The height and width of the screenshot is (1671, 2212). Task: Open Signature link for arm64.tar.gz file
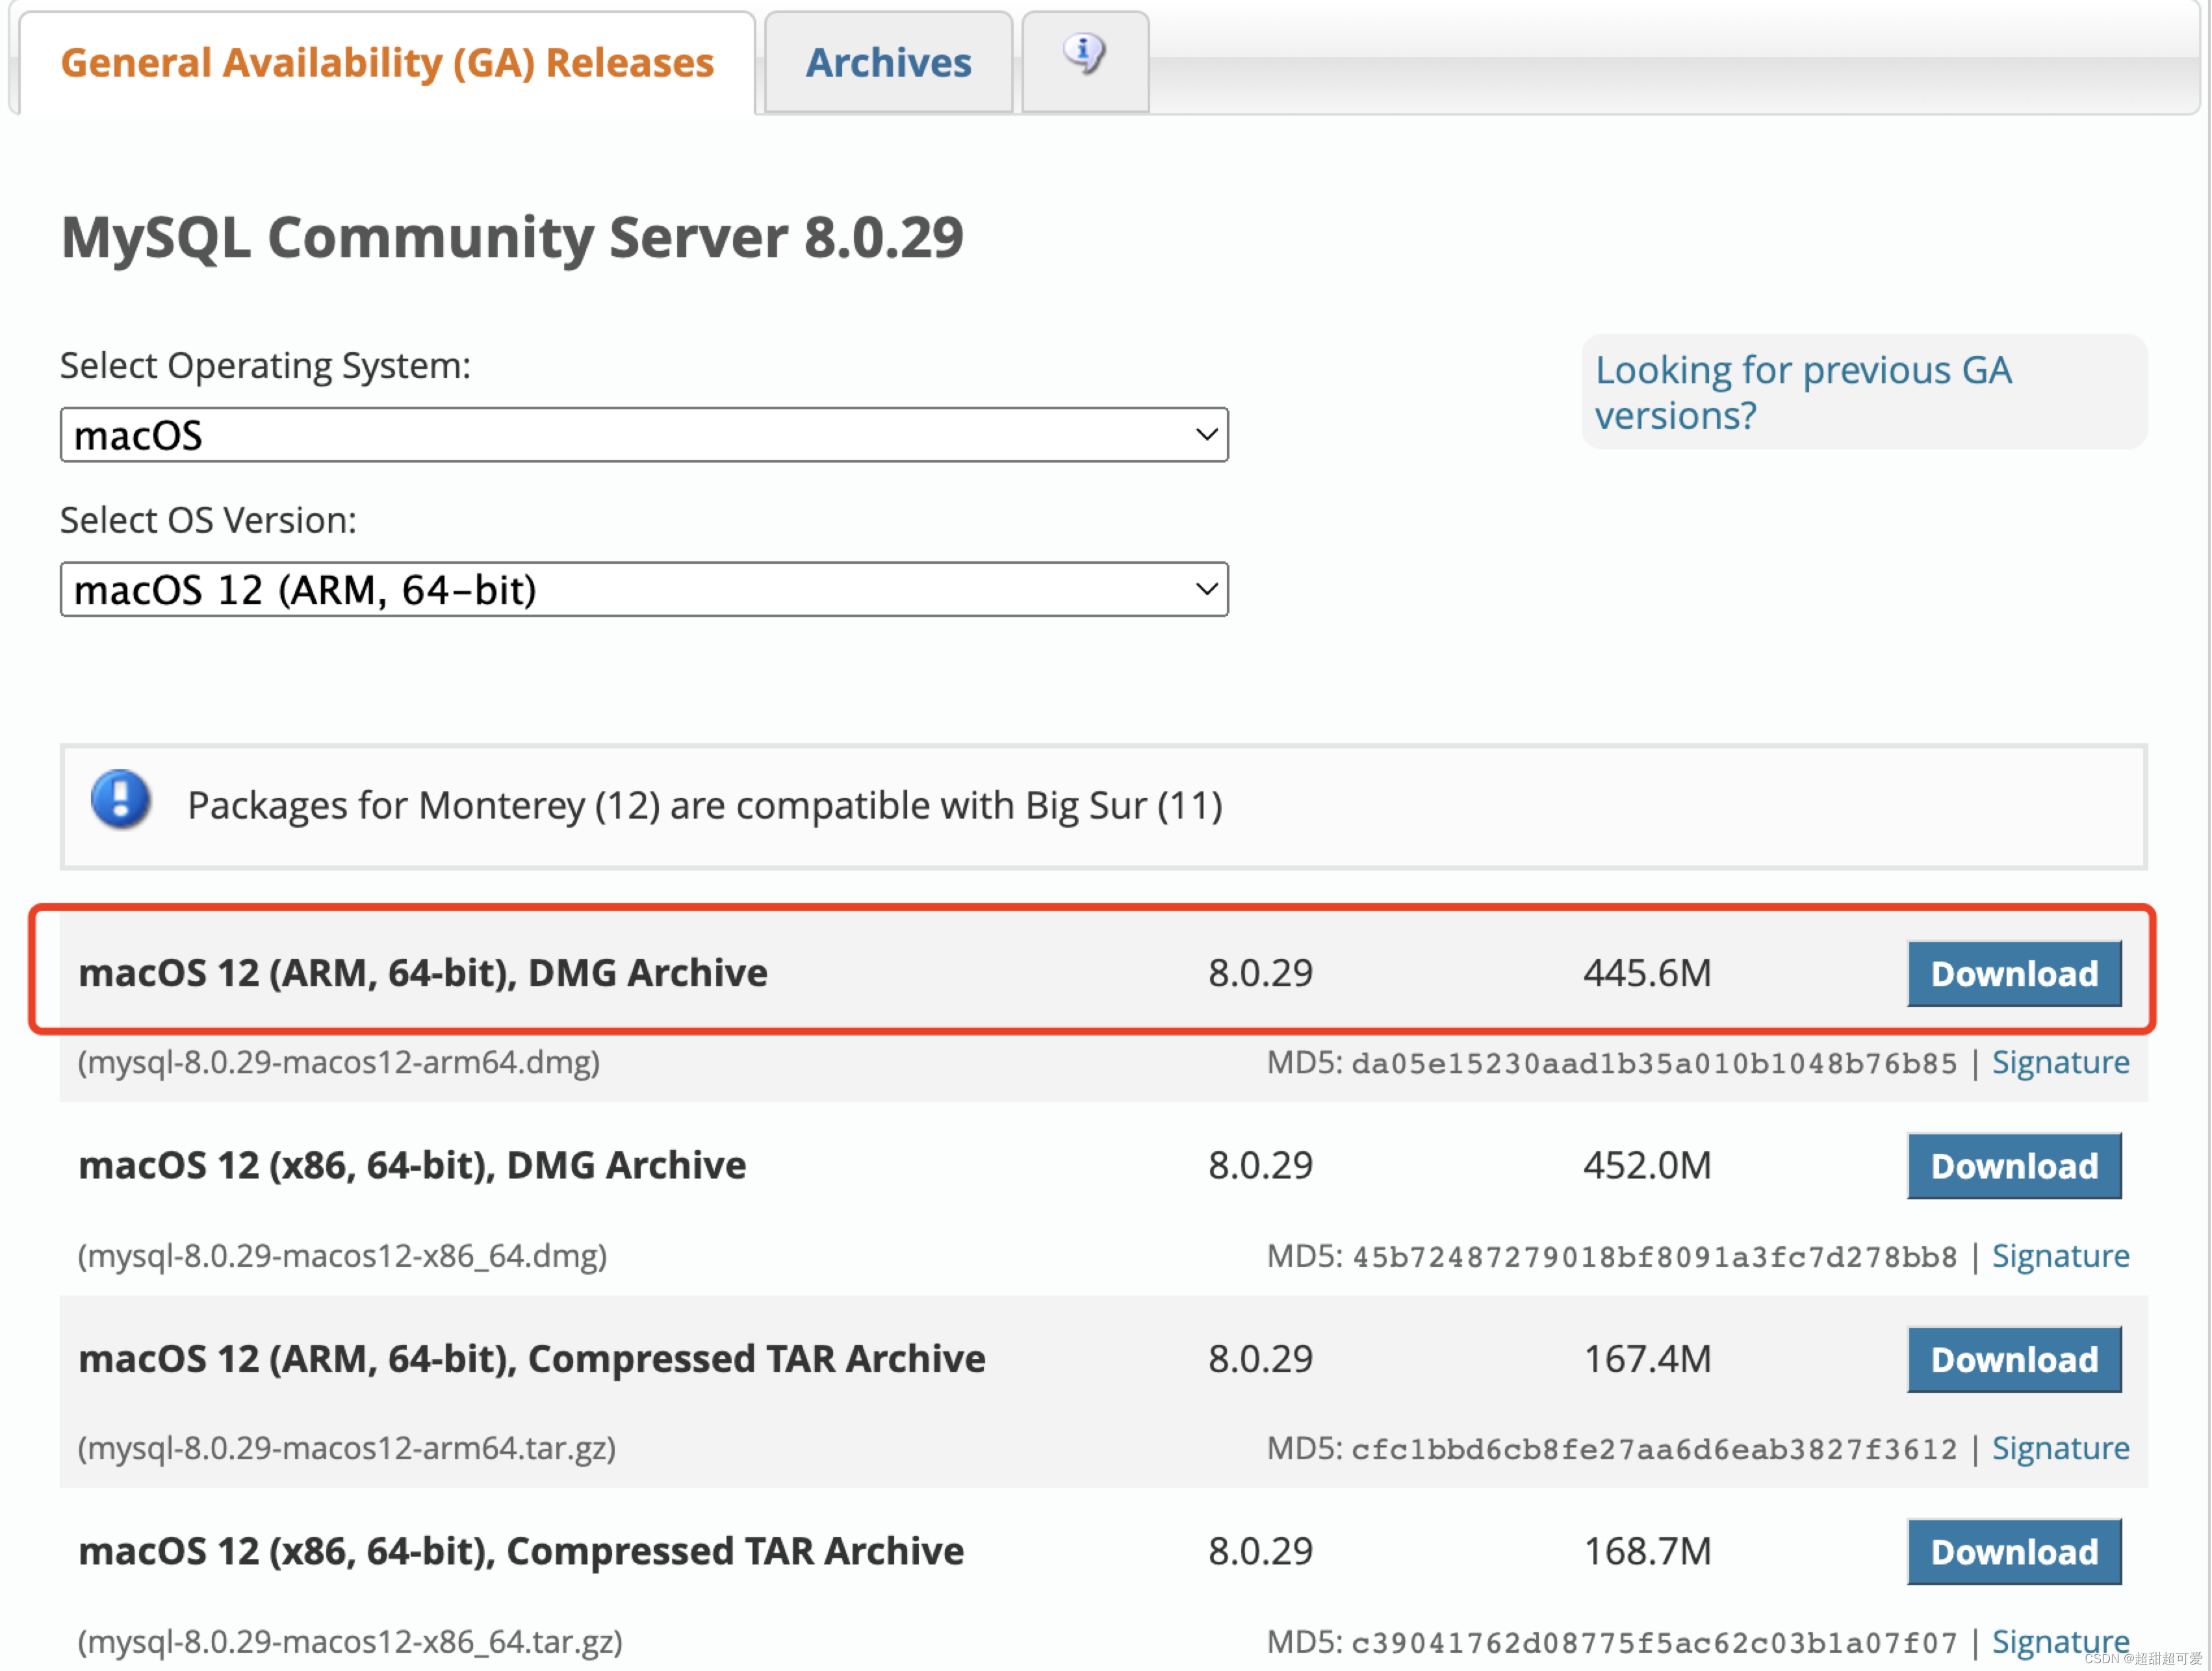point(2059,1448)
